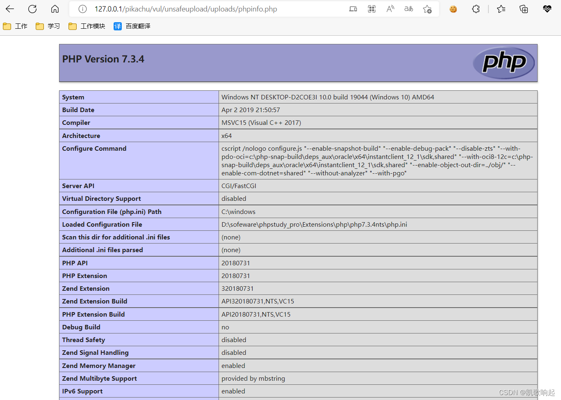561x400 pixels.
Task: Select the Architecture label
Action: pyautogui.click(x=81, y=136)
